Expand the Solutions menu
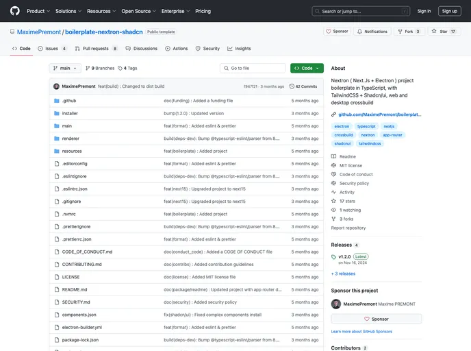 [x=68, y=11]
